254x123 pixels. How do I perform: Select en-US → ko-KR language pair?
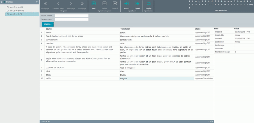(x=17, y=7)
